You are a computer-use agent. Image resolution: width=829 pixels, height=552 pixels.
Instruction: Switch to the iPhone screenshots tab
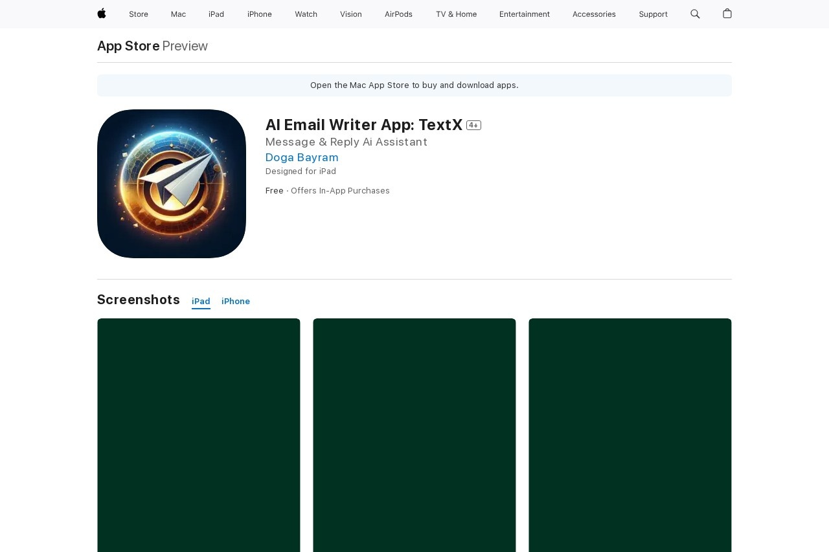[236, 302]
